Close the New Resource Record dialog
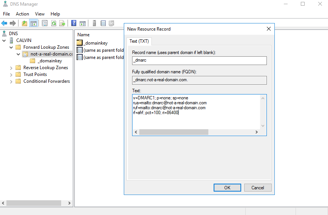The height and width of the screenshot is (215, 328). (x=269, y=29)
